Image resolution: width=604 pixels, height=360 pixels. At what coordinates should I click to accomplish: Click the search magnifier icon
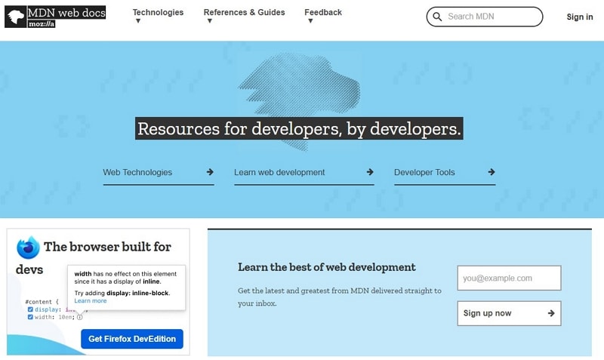[437, 17]
